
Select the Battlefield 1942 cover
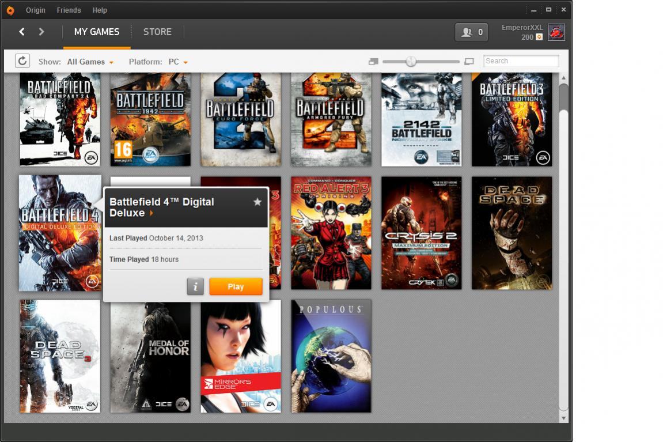[150, 119]
